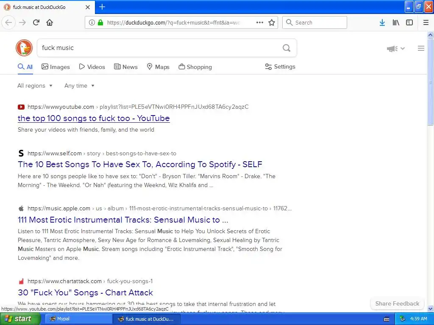
Task: Open page actions three-dot menu
Action: (x=260, y=22)
